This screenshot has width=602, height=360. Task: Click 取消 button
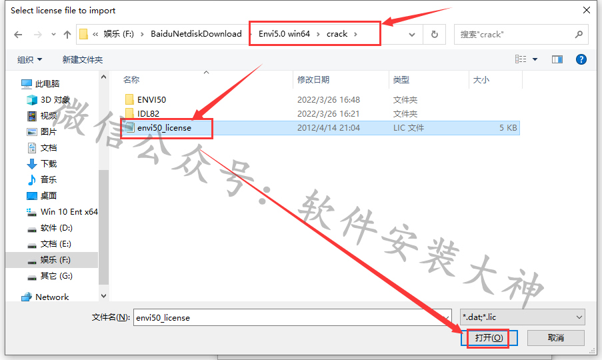[556, 338]
